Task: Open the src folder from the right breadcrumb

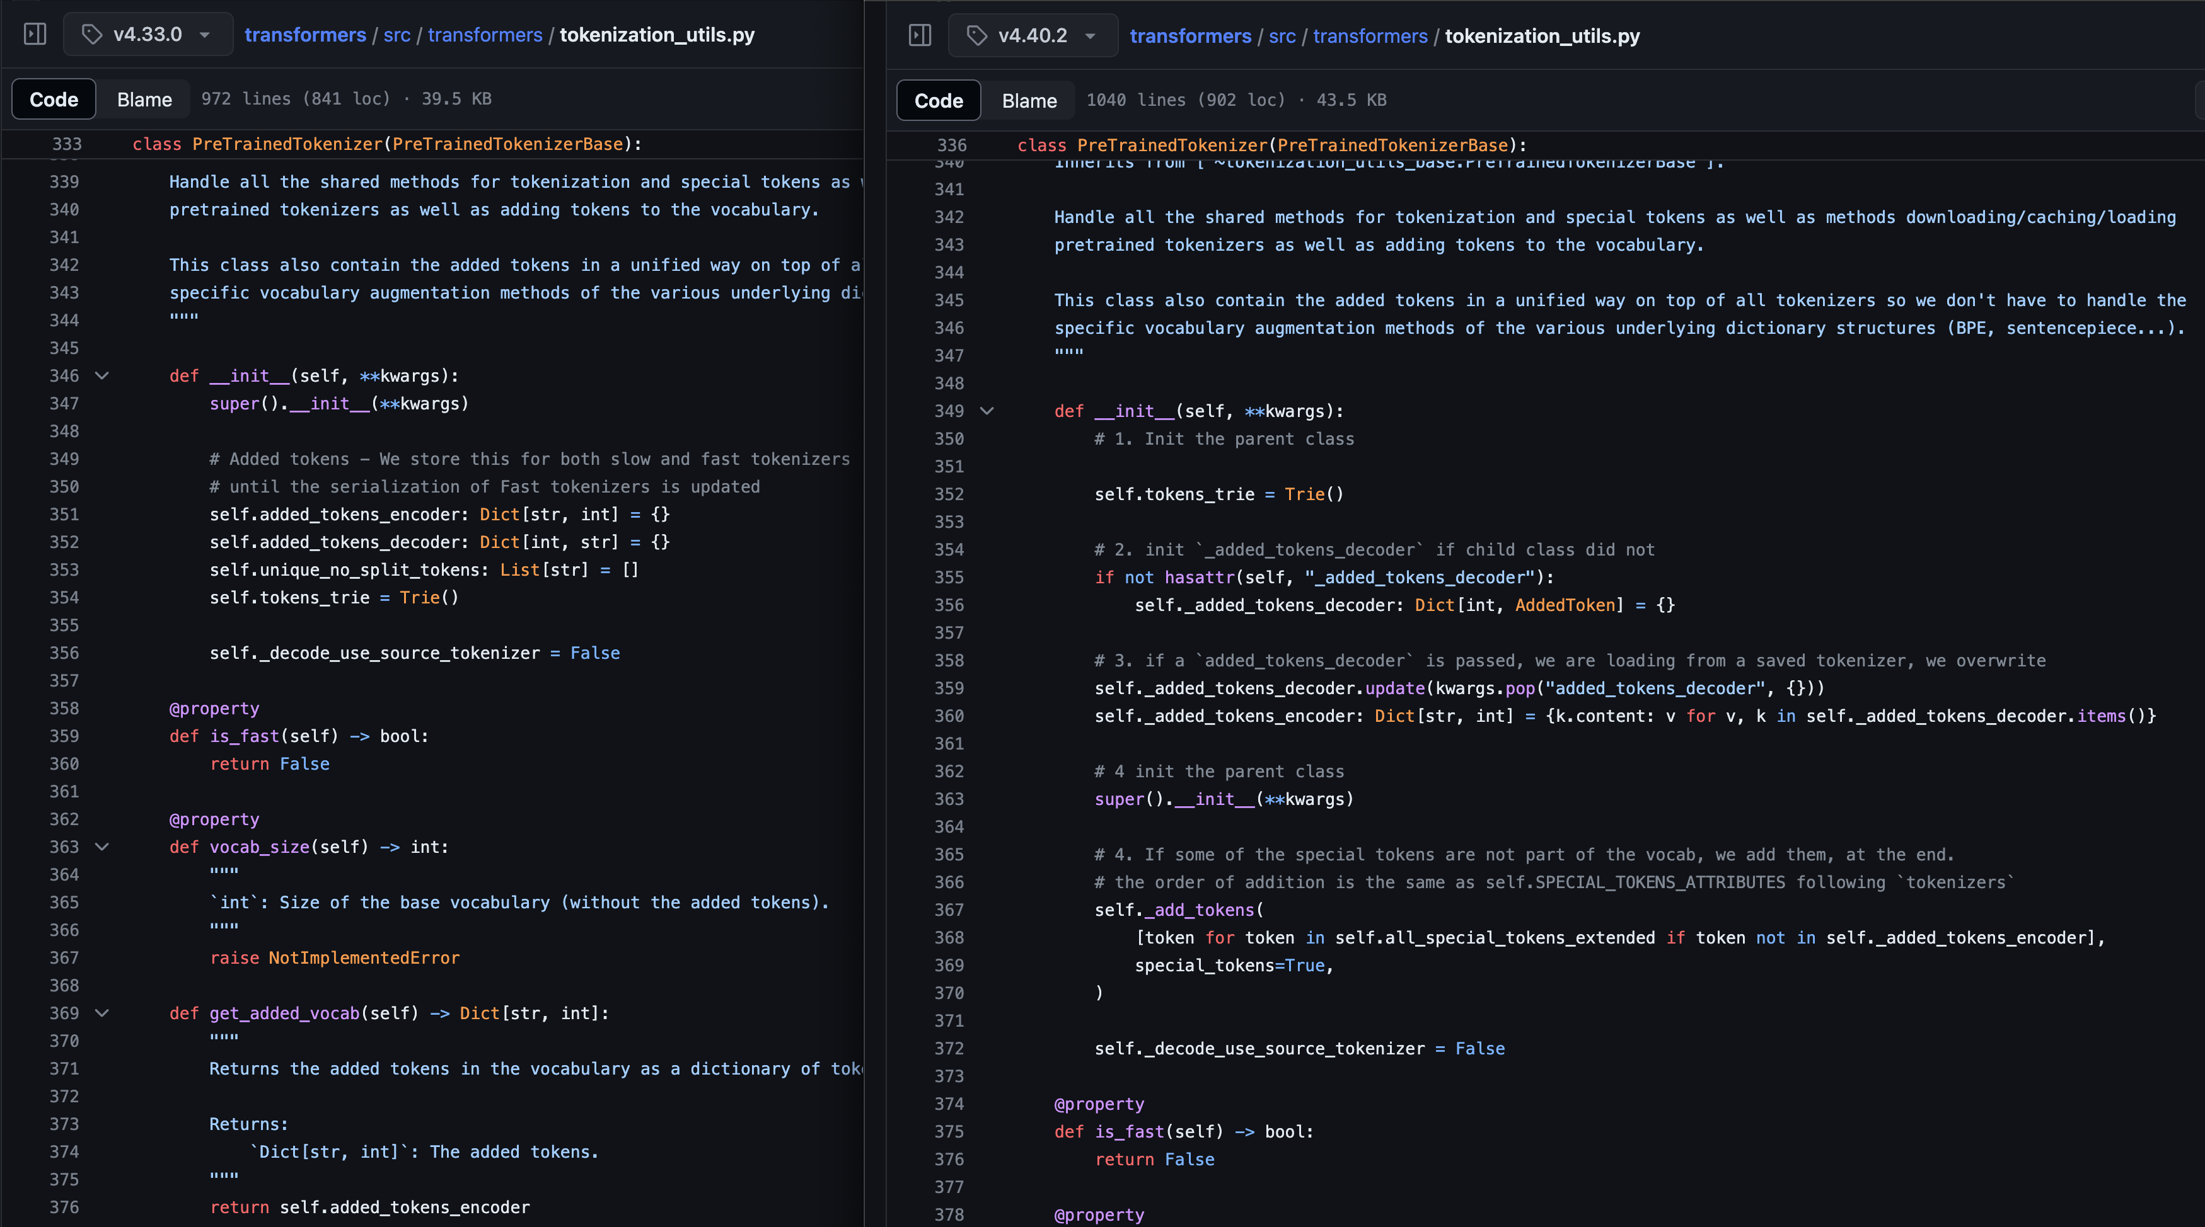Action: click(x=1282, y=36)
